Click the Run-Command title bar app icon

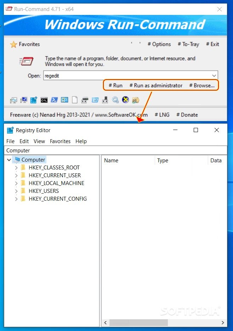point(9,9)
